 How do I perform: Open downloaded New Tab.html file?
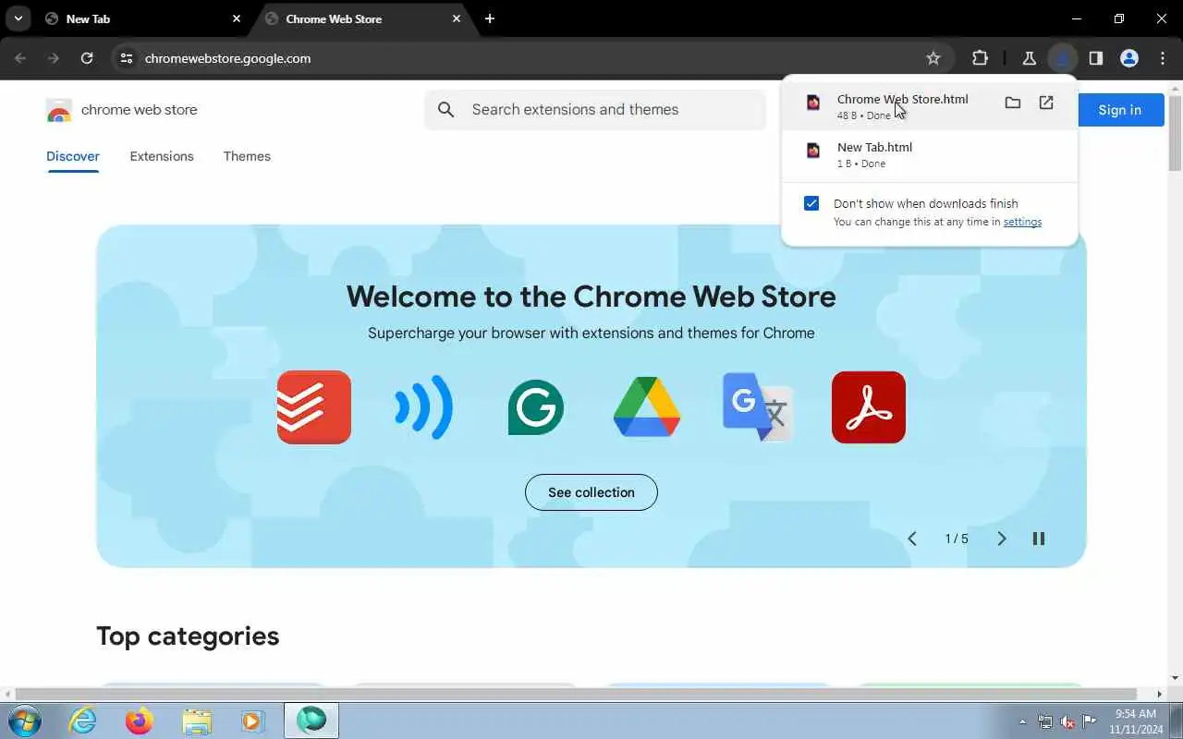930,154
